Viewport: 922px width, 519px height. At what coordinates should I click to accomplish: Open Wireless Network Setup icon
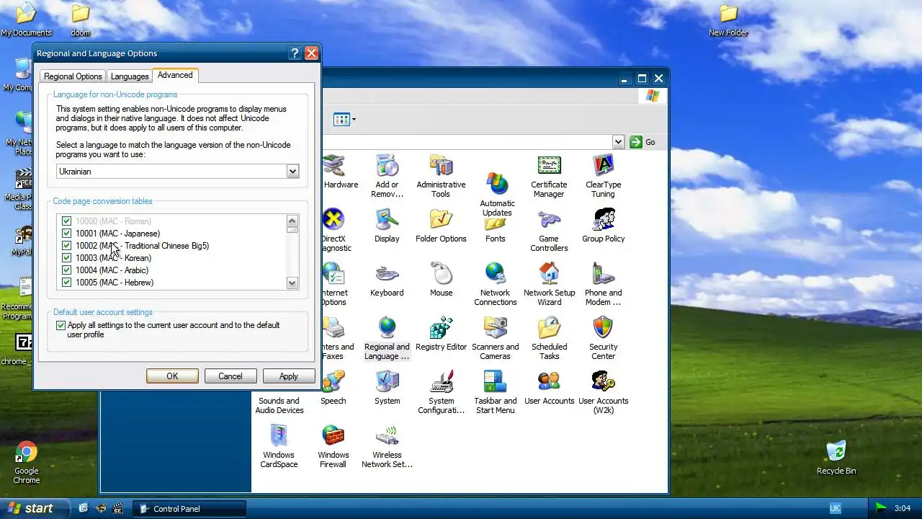click(x=387, y=446)
